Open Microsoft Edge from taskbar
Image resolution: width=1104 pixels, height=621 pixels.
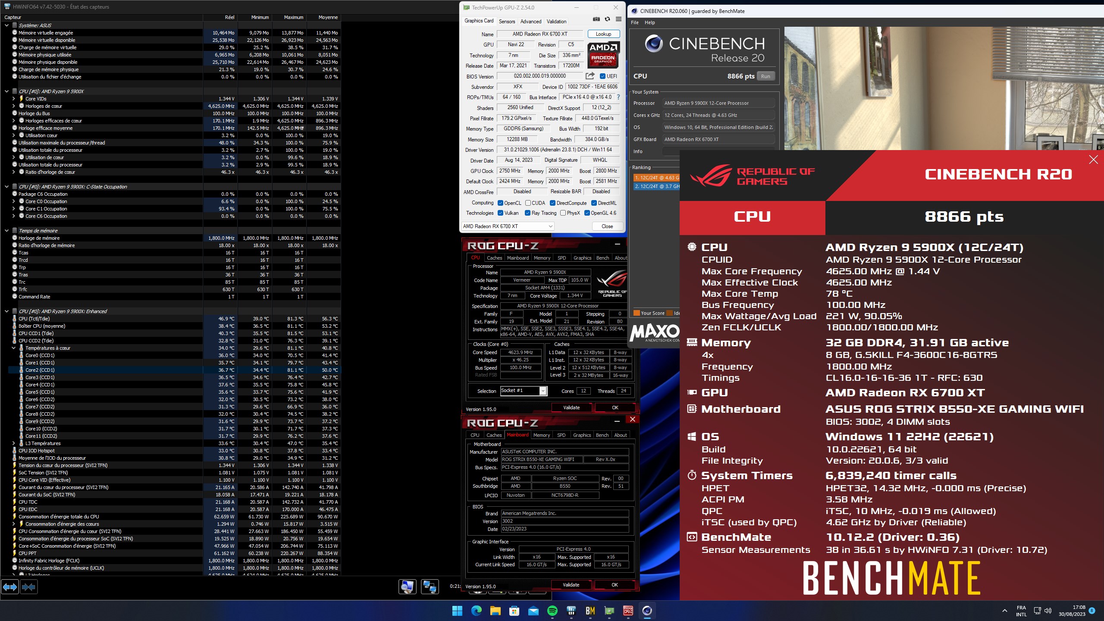coord(476,611)
